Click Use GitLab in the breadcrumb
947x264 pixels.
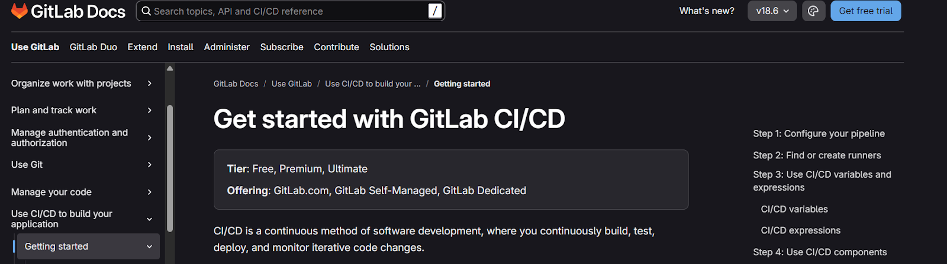(292, 84)
